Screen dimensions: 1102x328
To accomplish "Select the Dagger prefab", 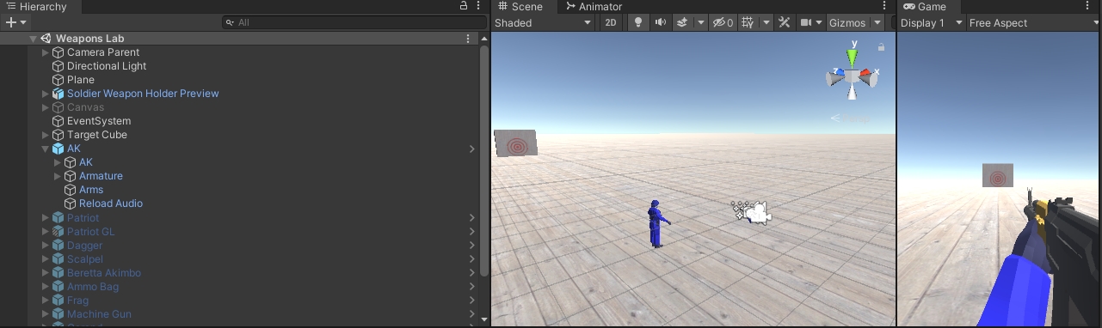I will (84, 246).
